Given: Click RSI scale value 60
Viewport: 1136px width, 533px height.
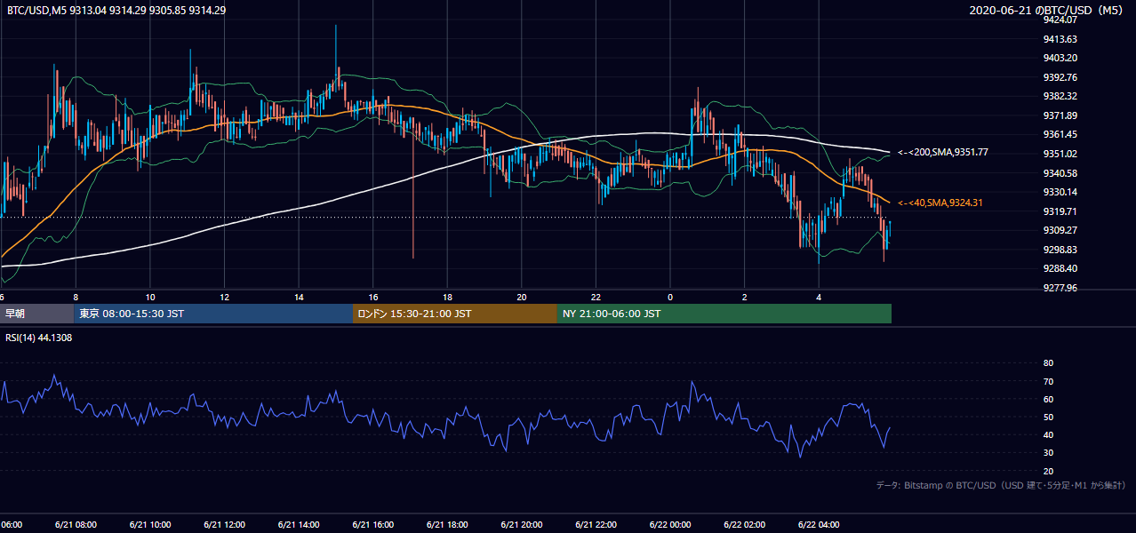Looking at the screenshot, I should pos(1048,399).
